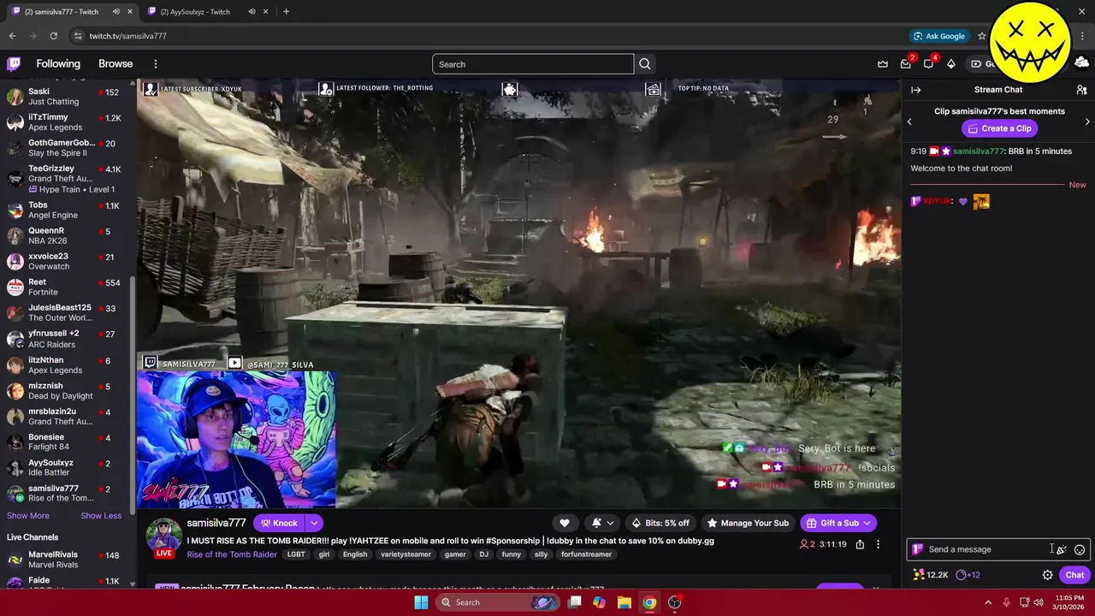Image resolution: width=1095 pixels, height=616 pixels.
Task: Open the Windows Start menu
Action: point(421,602)
